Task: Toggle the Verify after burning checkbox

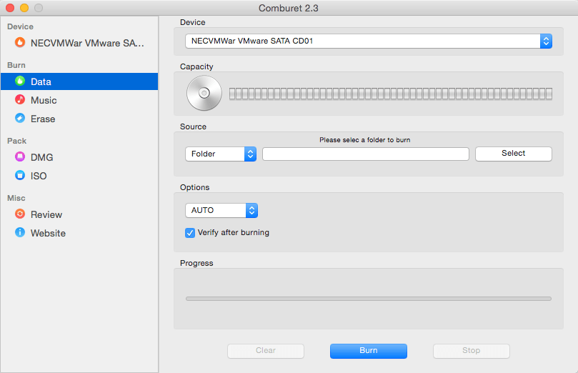Action: (x=190, y=233)
